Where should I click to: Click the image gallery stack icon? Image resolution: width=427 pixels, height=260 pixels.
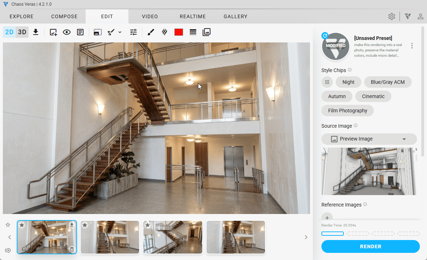[x=207, y=32]
